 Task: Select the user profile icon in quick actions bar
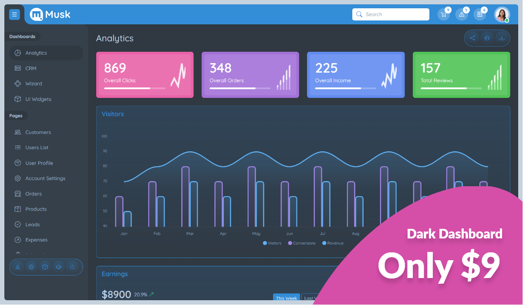point(17,267)
